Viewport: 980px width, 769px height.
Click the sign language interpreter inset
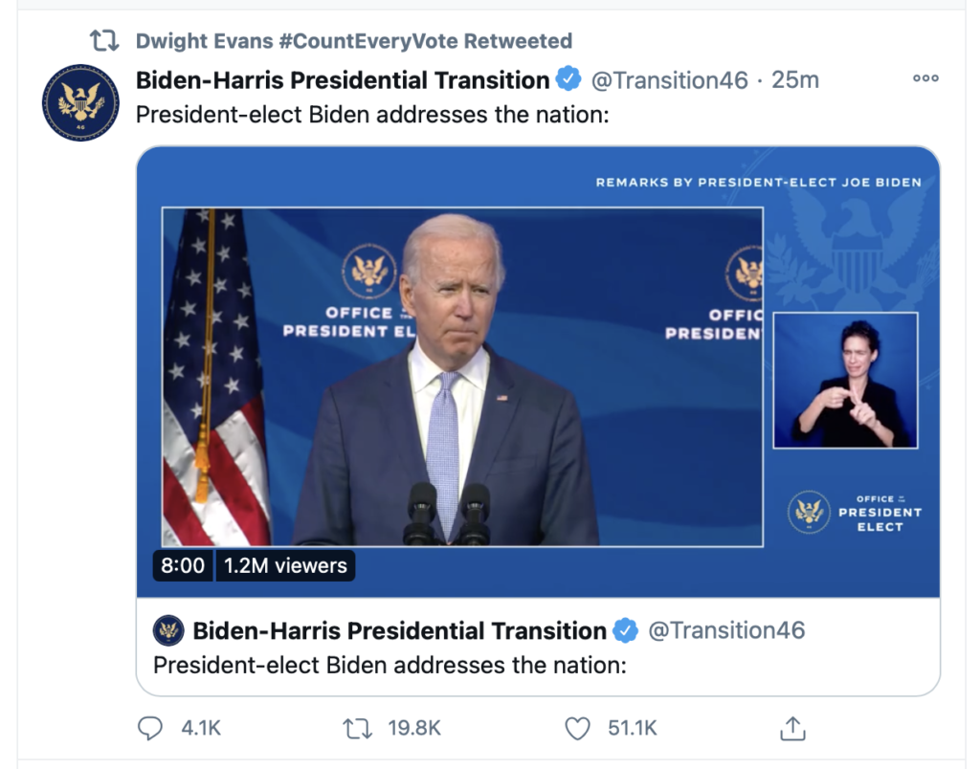point(845,381)
